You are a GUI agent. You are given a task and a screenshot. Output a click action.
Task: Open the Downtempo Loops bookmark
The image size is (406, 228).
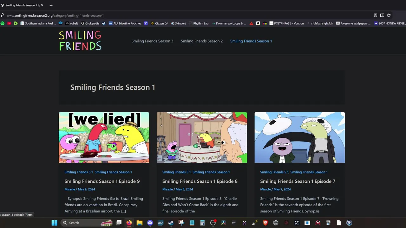click(229, 23)
